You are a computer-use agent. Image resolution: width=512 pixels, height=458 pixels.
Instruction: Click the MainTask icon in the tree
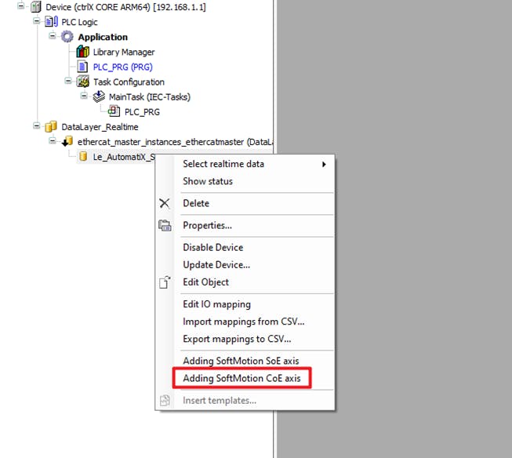(x=99, y=96)
